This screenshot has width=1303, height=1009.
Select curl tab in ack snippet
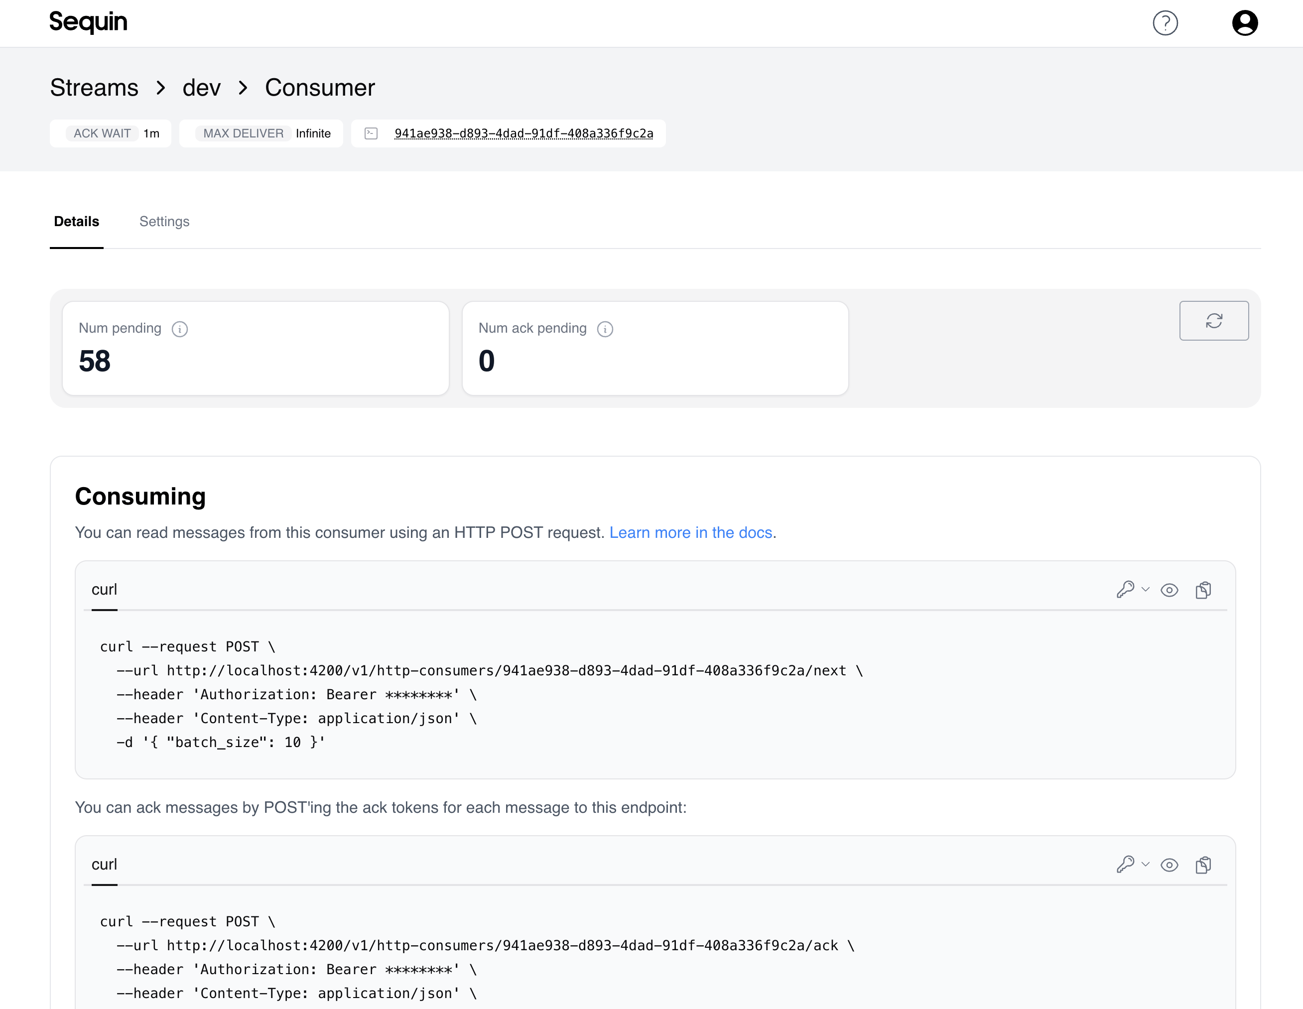pyautogui.click(x=104, y=865)
